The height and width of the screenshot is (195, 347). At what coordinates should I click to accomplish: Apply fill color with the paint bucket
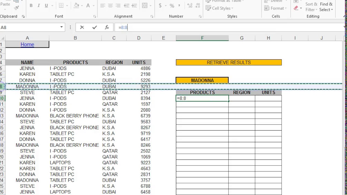tap(76, 6)
